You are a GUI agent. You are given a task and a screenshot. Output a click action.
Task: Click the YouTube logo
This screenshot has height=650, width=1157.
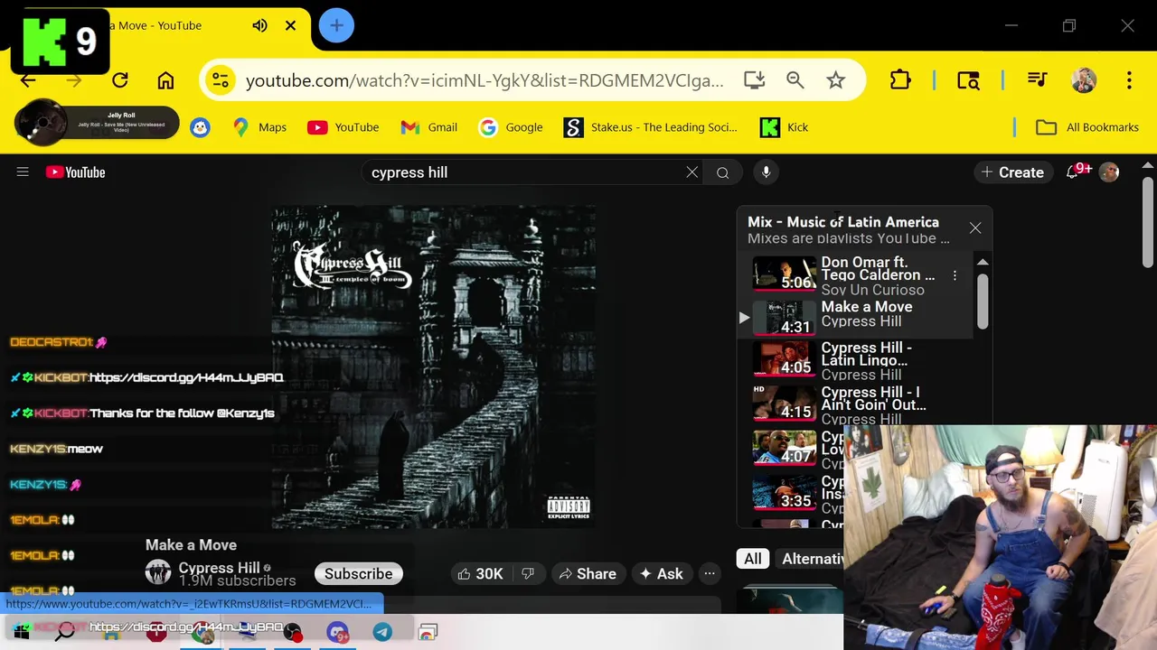(76, 172)
